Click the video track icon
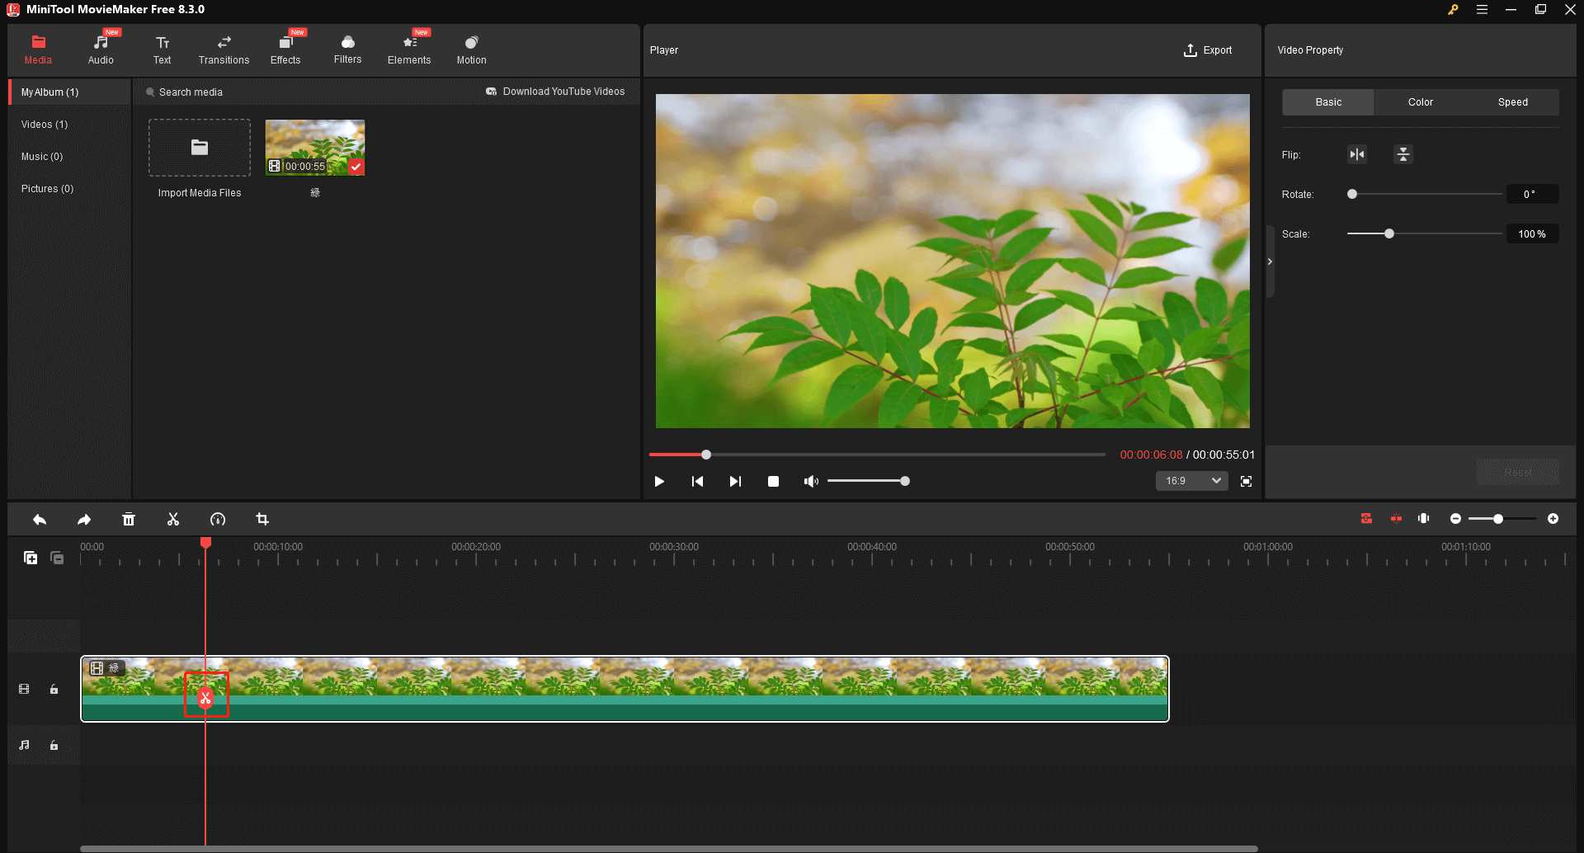This screenshot has height=853, width=1584. pyautogui.click(x=24, y=690)
